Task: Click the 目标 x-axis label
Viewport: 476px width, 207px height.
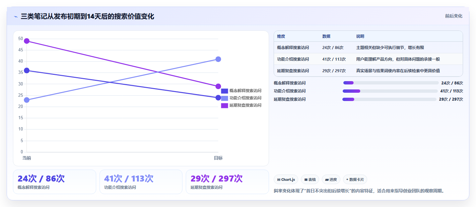Action: coord(218,158)
